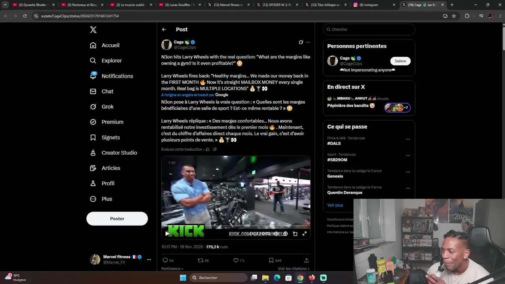Open Cage profile avatar on post

(x=166, y=45)
